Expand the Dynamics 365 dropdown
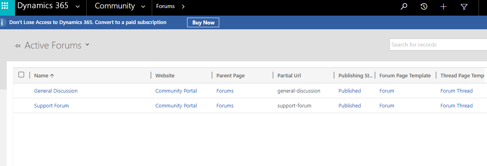The image size is (487, 166). point(77,6)
